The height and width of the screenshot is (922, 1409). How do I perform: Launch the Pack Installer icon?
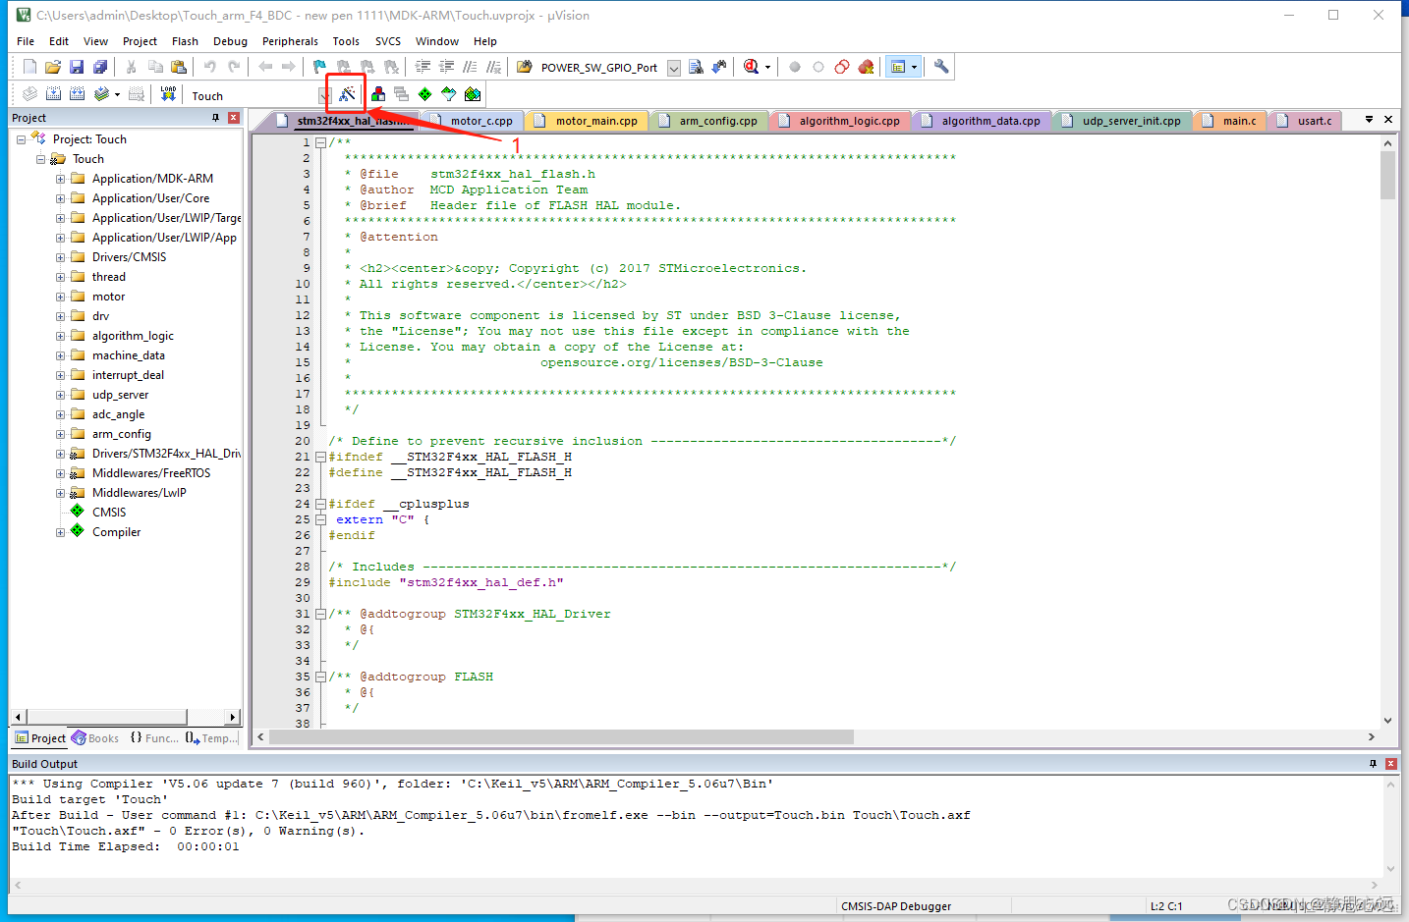click(473, 94)
